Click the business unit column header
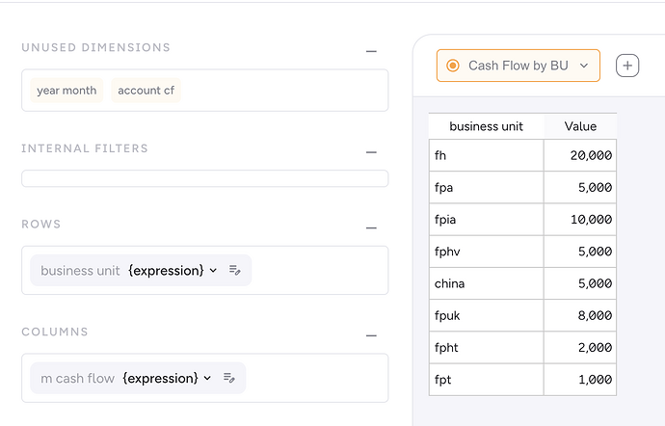Screen dimensions: 665x426 coord(487,126)
